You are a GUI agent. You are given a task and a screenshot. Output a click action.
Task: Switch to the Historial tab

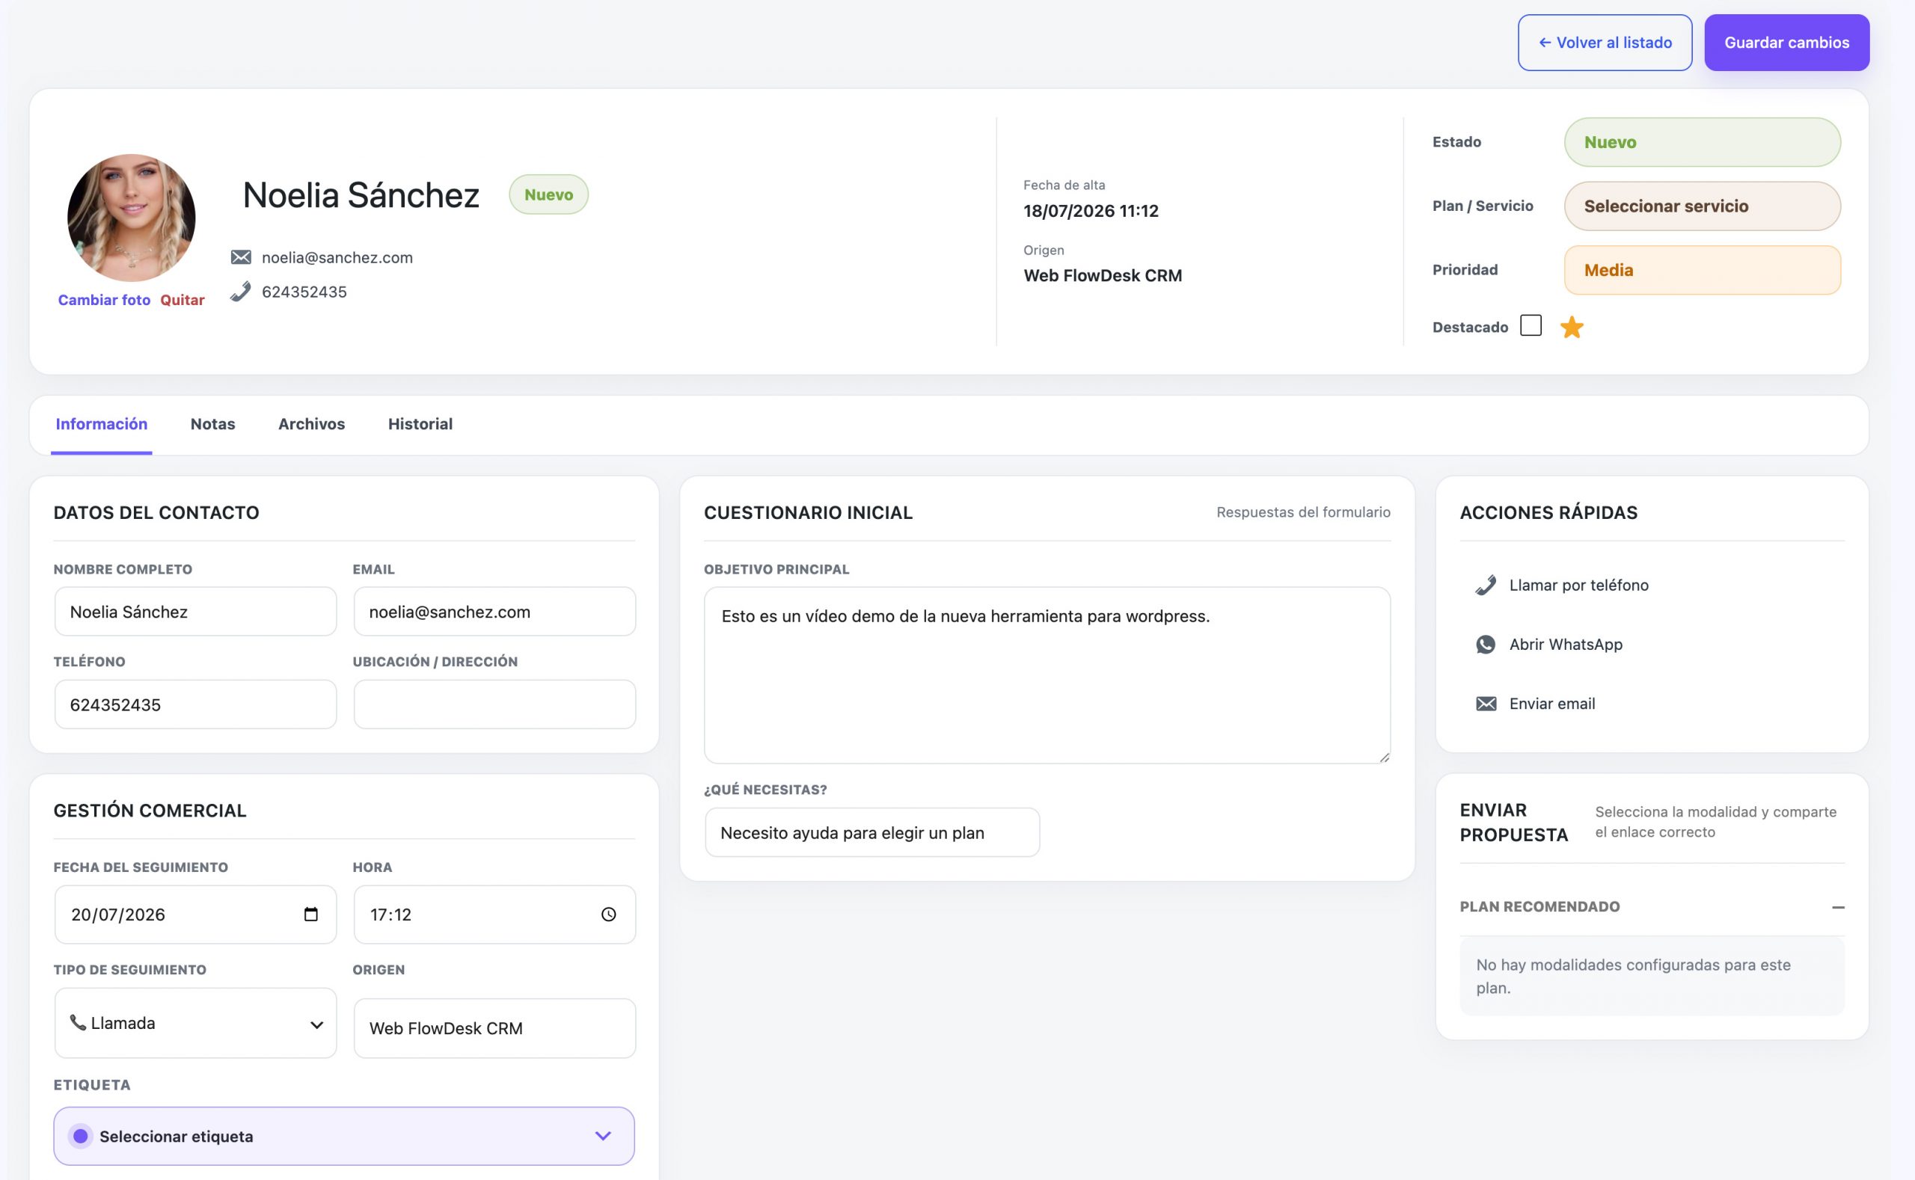[420, 424]
